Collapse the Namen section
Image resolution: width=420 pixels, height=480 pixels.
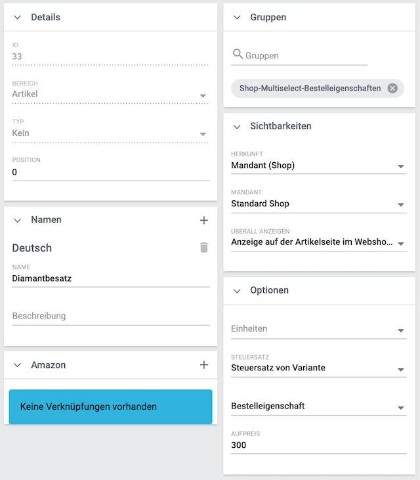tap(18, 221)
